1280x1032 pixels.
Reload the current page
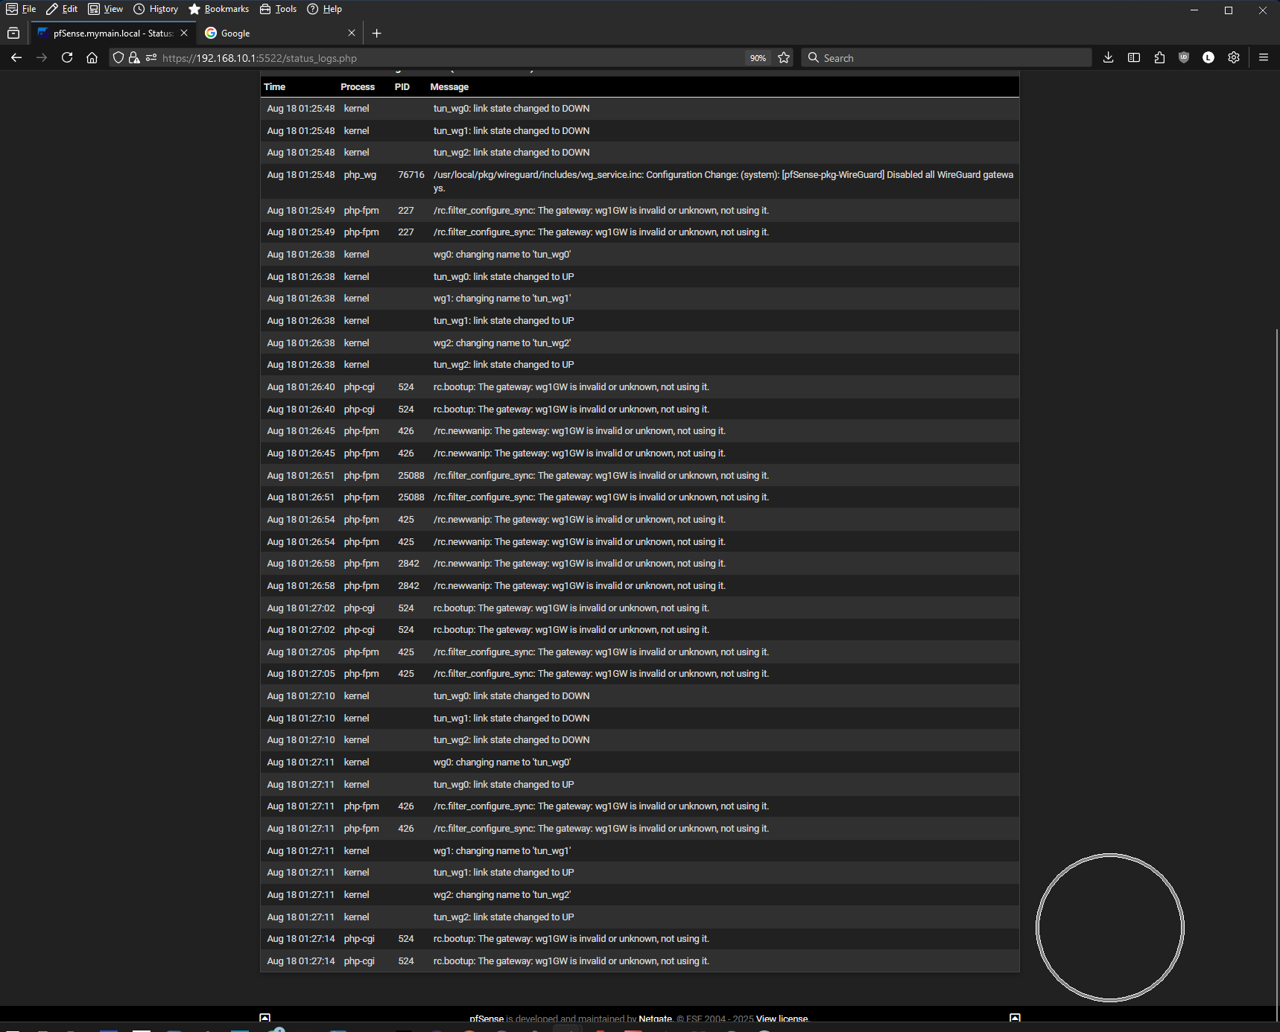pos(67,58)
